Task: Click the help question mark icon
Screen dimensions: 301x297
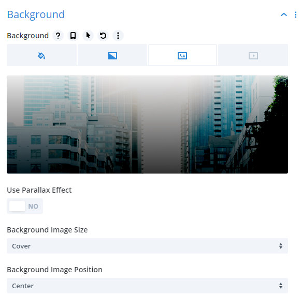Action: pos(58,36)
